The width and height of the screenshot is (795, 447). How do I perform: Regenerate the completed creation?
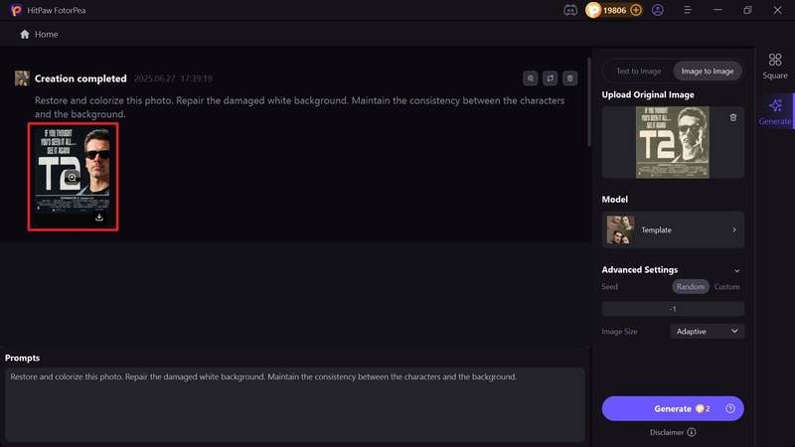point(551,78)
